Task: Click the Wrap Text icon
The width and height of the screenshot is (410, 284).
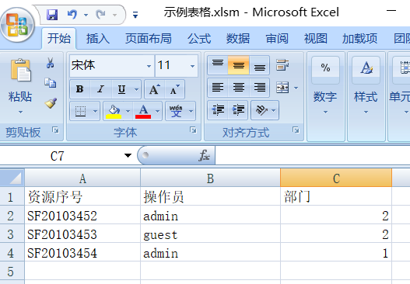Action: click(282, 65)
